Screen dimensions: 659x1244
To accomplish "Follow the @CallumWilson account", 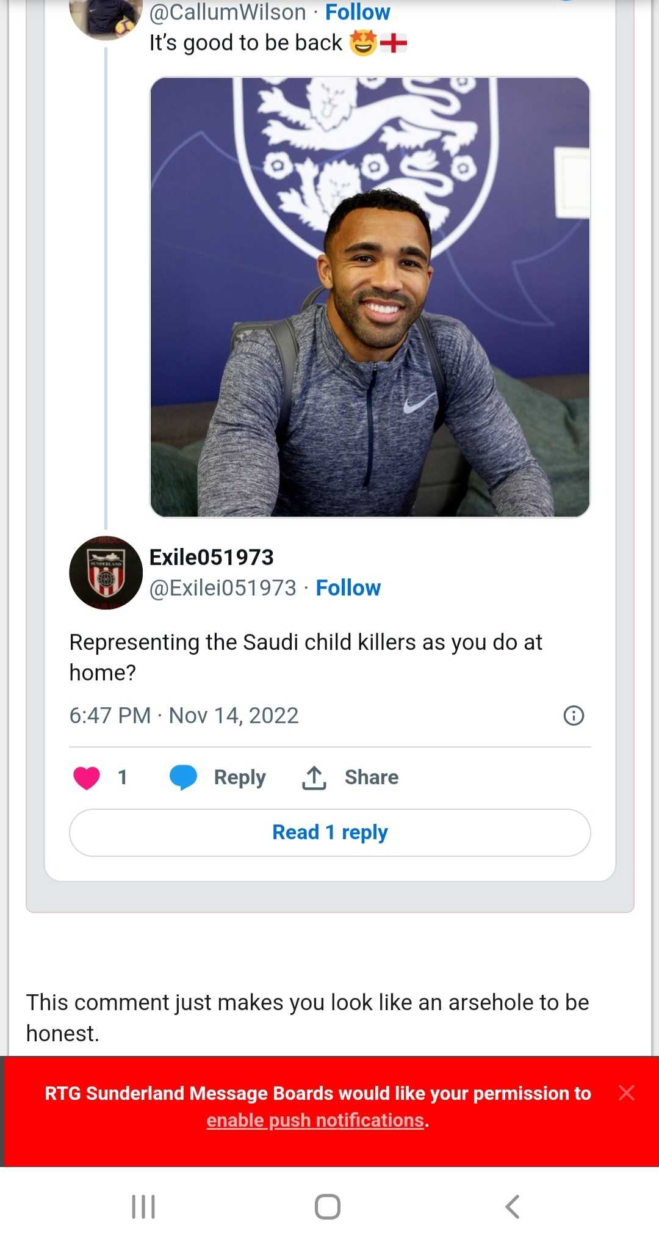I will point(358,12).
